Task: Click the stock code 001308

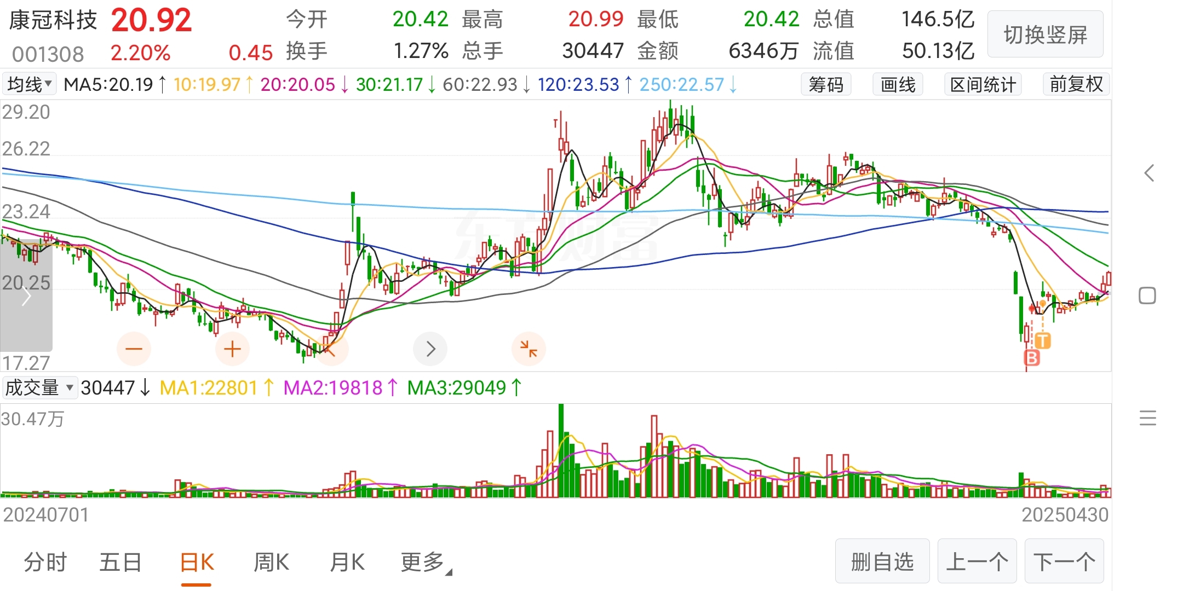Action: pos(48,54)
